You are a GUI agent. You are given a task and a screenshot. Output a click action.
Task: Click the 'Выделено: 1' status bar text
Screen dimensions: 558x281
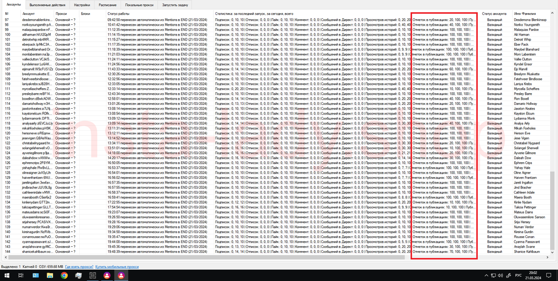point(10,266)
